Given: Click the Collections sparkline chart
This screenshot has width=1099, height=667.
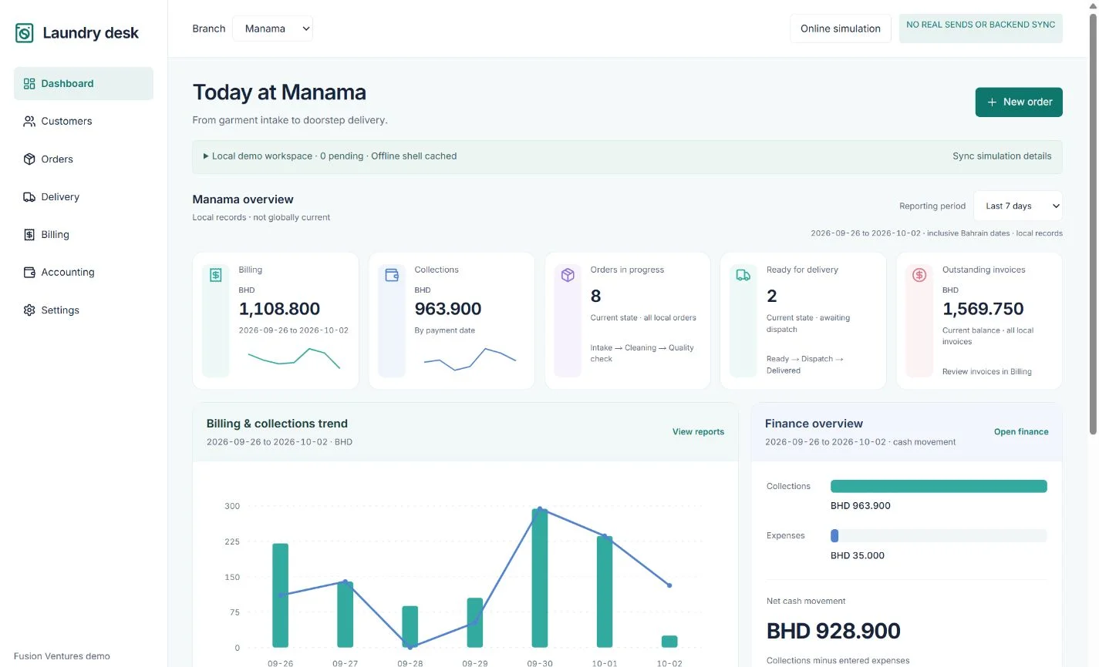Looking at the screenshot, I should [x=470, y=358].
